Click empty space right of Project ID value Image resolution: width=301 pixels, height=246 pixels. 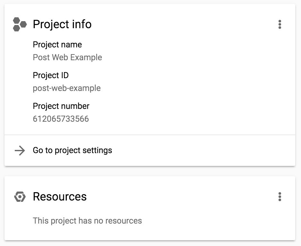click(x=193, y=88)
